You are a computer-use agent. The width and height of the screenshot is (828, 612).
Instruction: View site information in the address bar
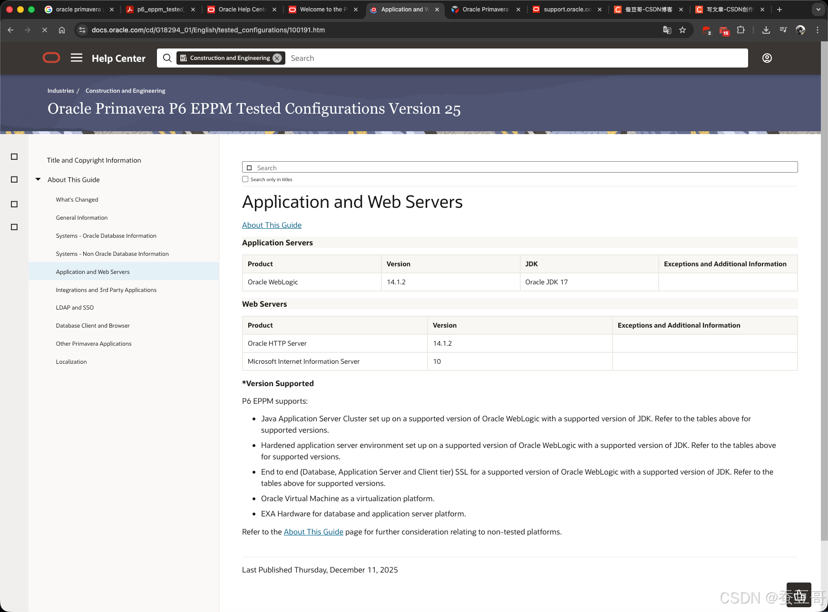click(82, 30)
